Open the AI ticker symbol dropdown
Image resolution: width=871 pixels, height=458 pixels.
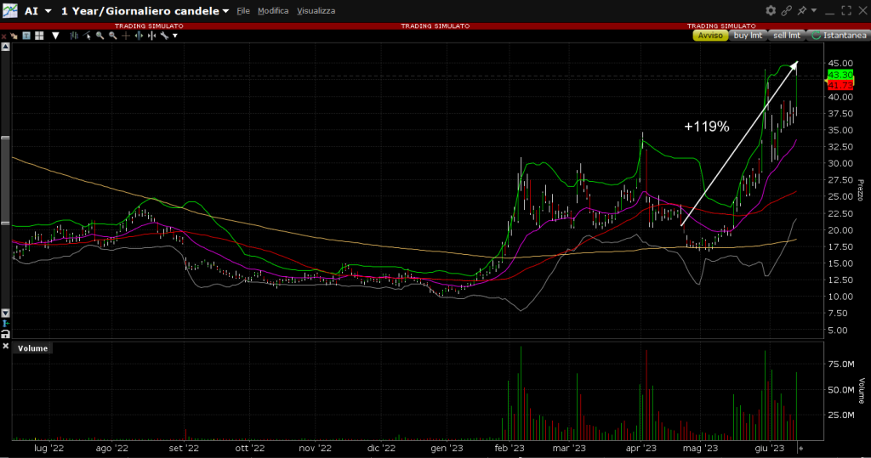[48, 11]
